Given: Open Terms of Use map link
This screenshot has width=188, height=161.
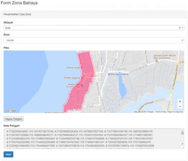Looking at the screenshot, I should (x=161, y=112).
